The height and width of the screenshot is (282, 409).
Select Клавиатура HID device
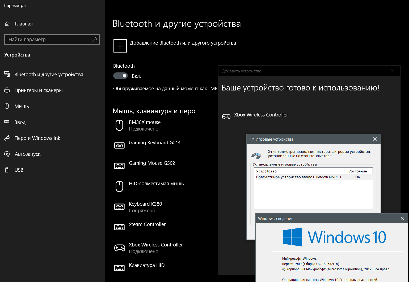click(x=147, y=265)
